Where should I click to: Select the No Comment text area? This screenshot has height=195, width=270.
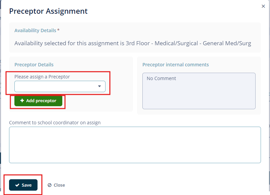point(199,91)
